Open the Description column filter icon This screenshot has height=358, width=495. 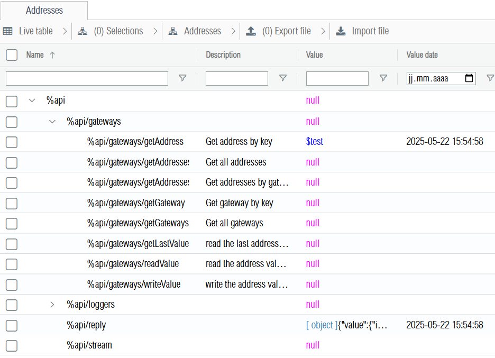click(x=283, y=78)
